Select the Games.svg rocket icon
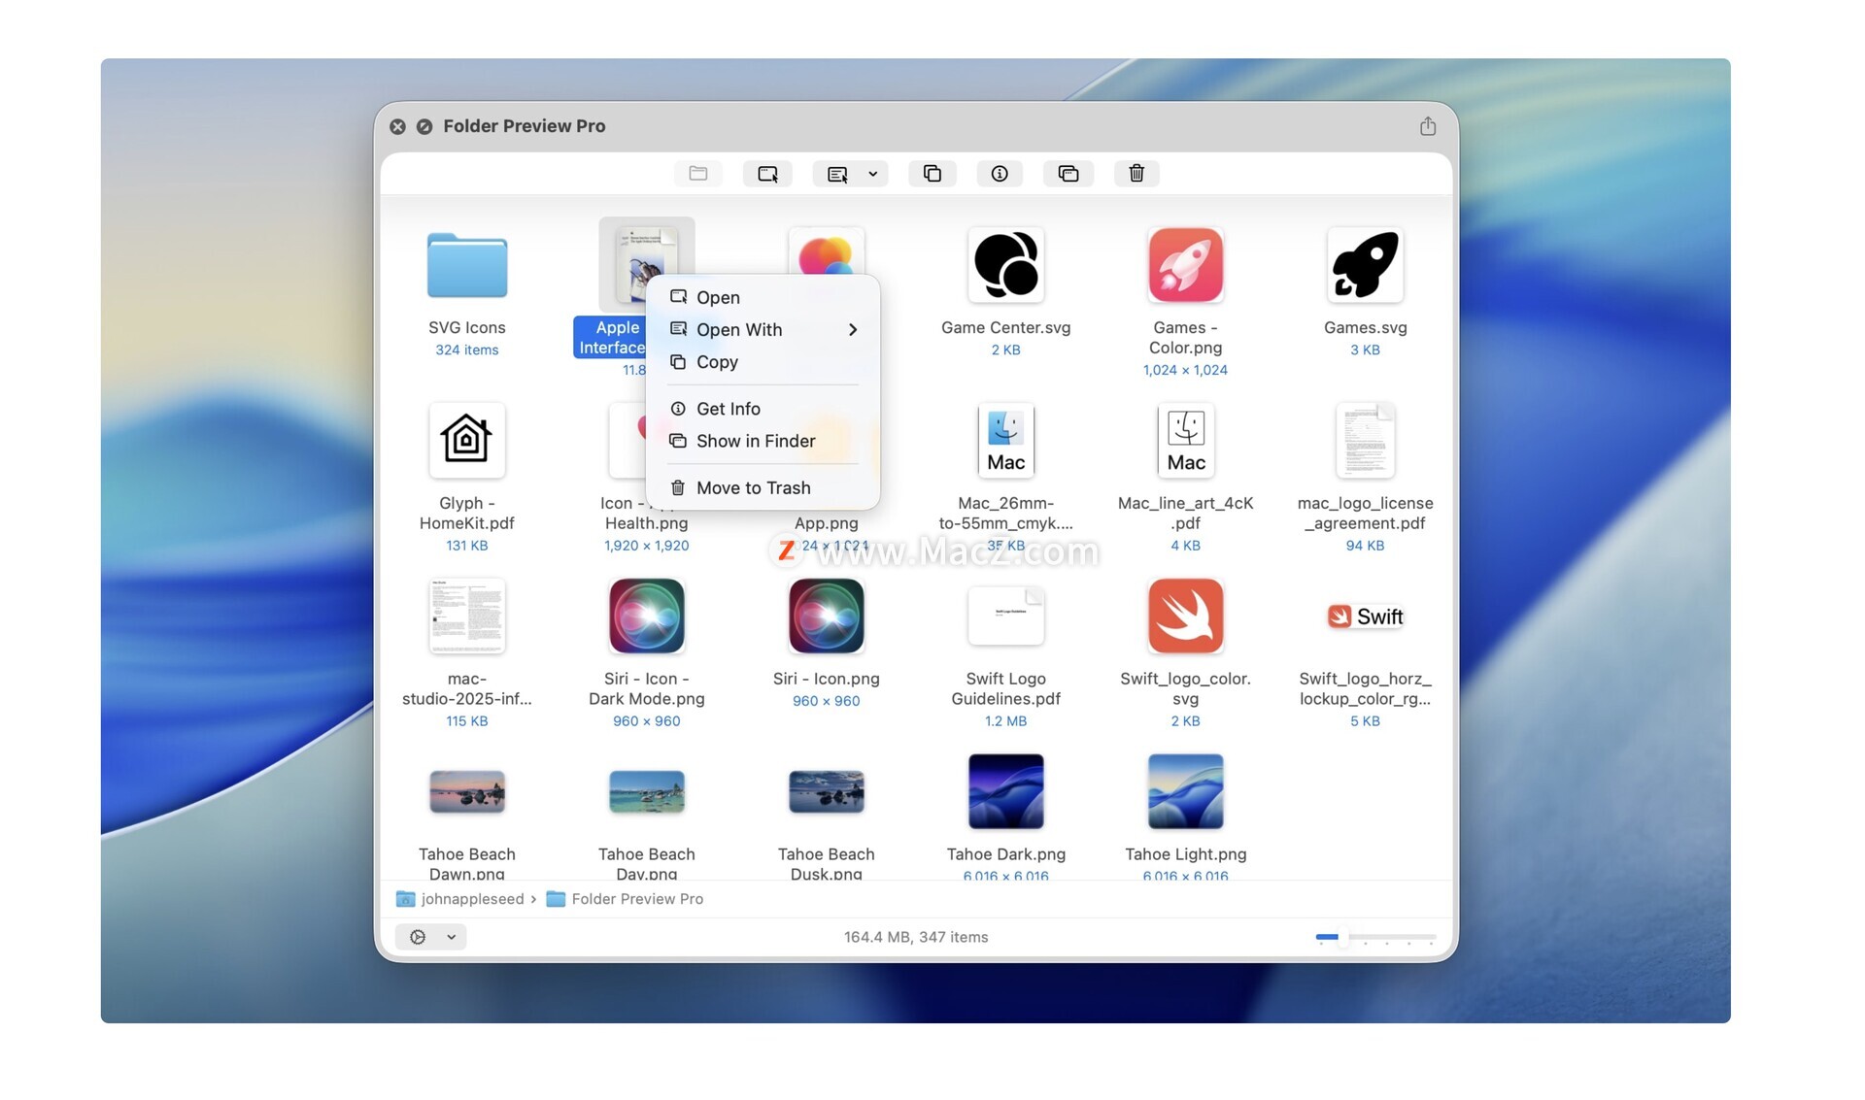This screenshot has width=1865, height=1100. (1366, 265)
